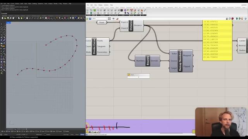Select the Divide Curve component title bar
The width and height of the screenshot is (248, 139).
point(94,46)
